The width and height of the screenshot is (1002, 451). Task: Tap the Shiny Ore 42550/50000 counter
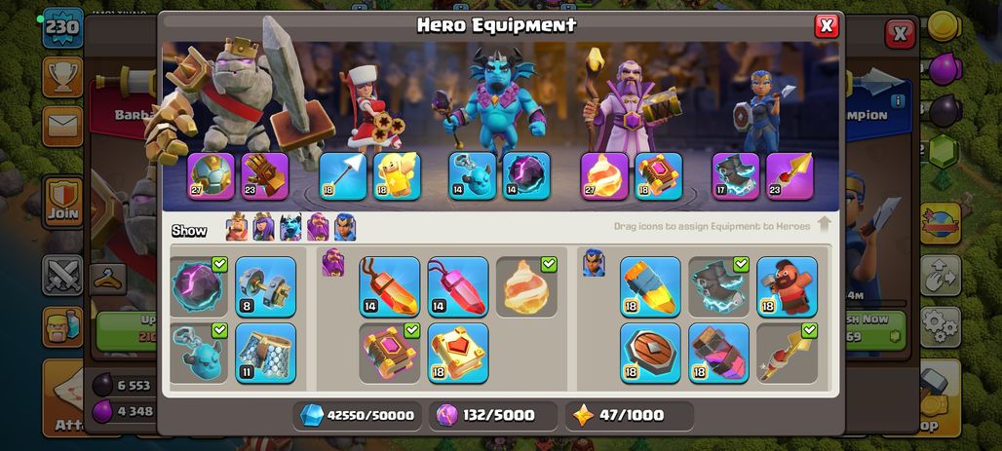pos(357,415)
